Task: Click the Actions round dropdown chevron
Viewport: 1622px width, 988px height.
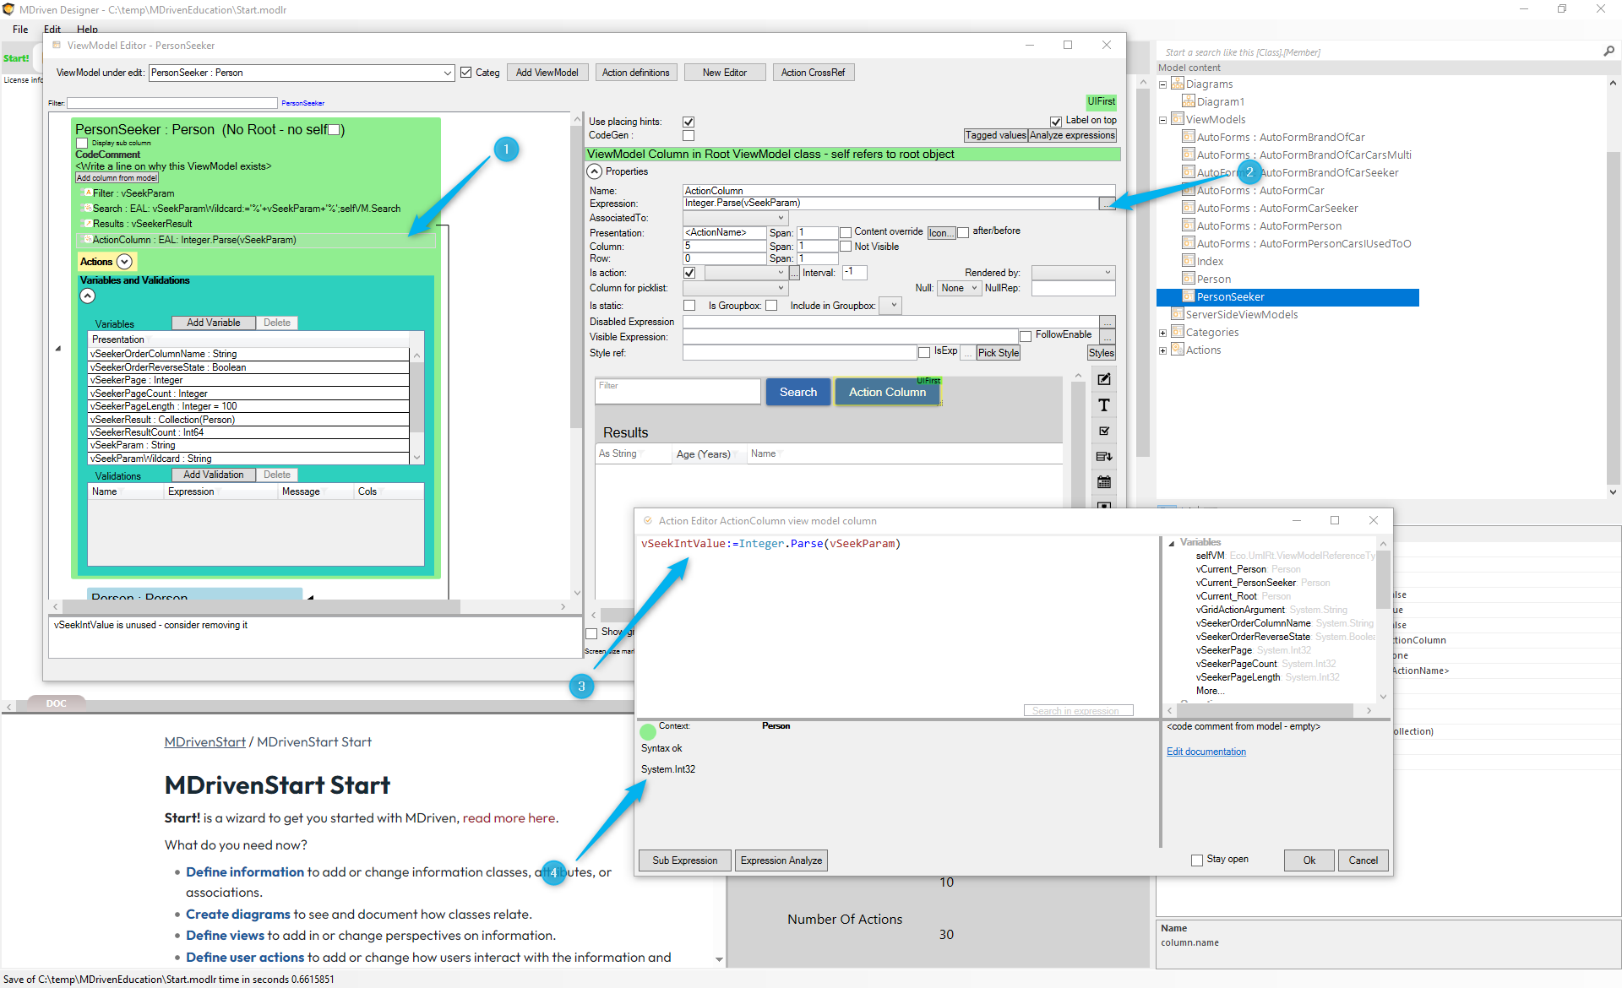Action: tap(124, 262)
